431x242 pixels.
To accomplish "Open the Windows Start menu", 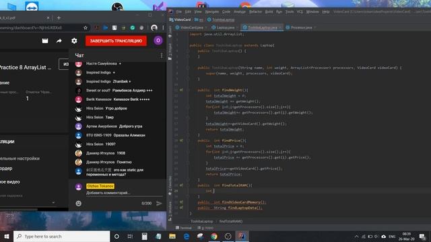I will tap(7, 236).
